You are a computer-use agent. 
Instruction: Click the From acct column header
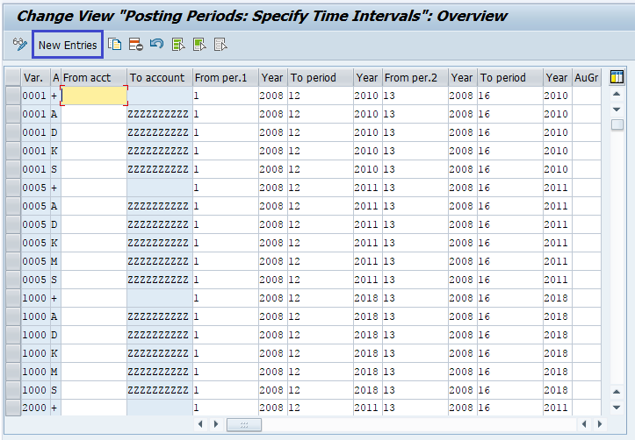pos(93,77)
